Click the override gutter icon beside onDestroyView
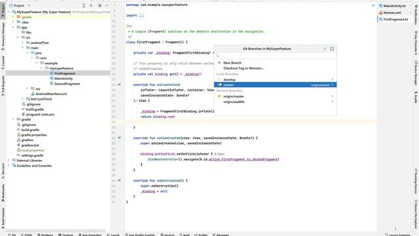 point(119,180)
